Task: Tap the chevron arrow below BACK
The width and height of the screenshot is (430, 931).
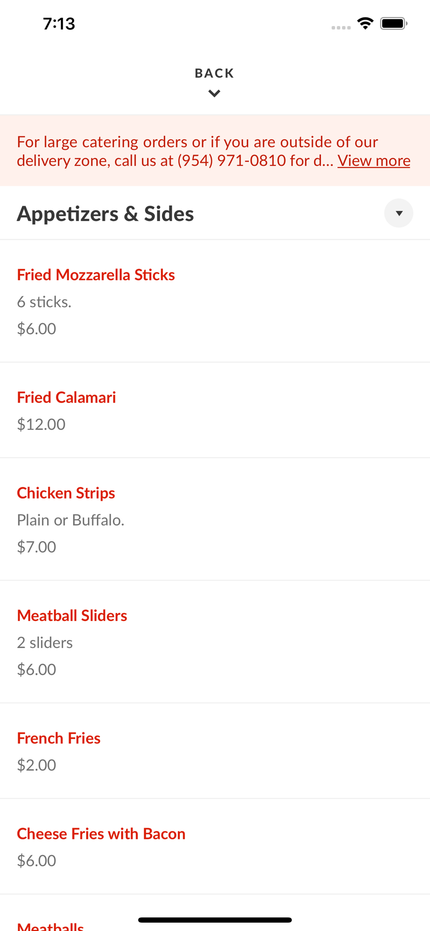Action: click(214, 94)
